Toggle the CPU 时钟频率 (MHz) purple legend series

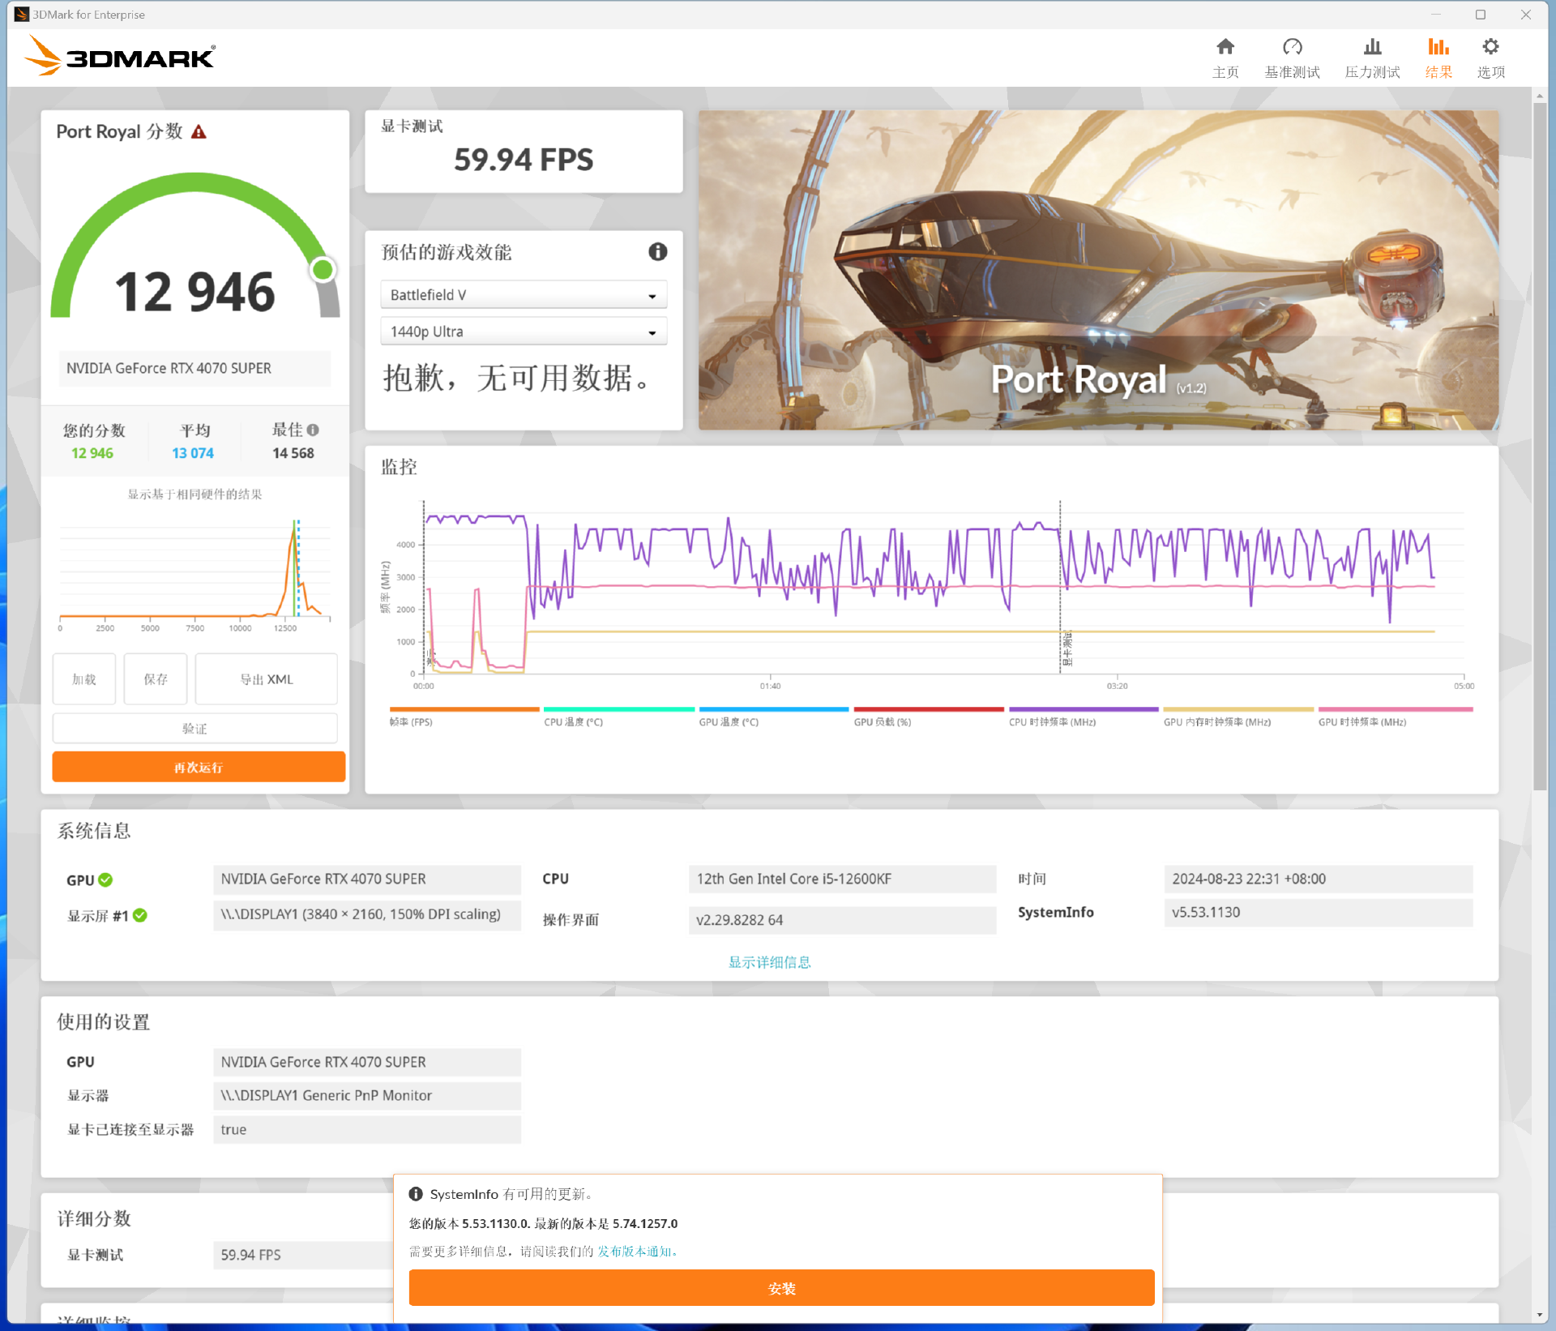pos(1084,717)
